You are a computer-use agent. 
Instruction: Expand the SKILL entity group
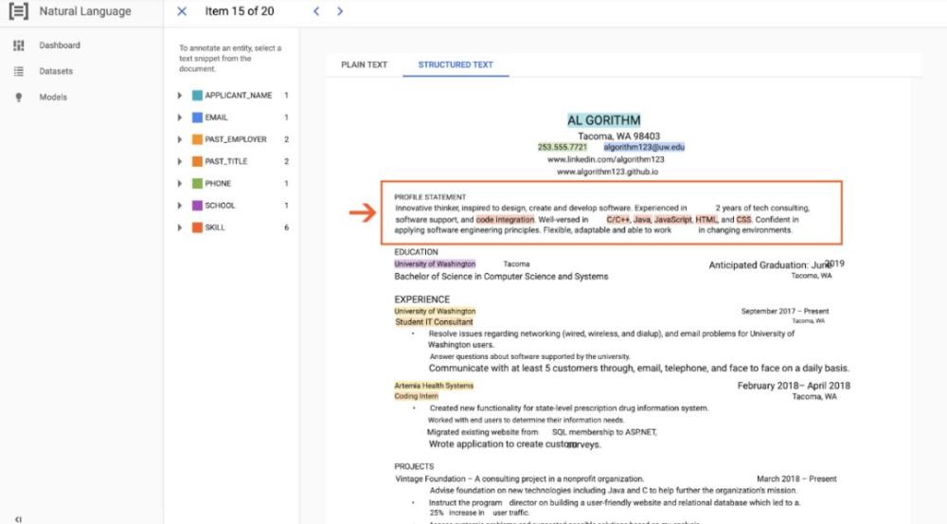coord(179,227)
